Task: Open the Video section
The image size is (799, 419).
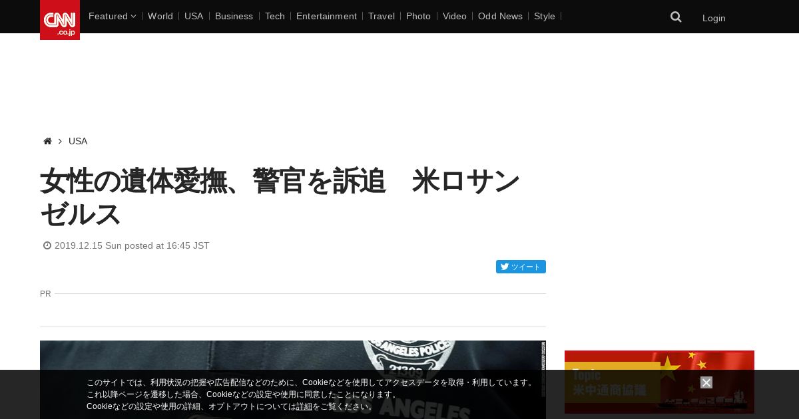Action: click(x=455, y=16)
